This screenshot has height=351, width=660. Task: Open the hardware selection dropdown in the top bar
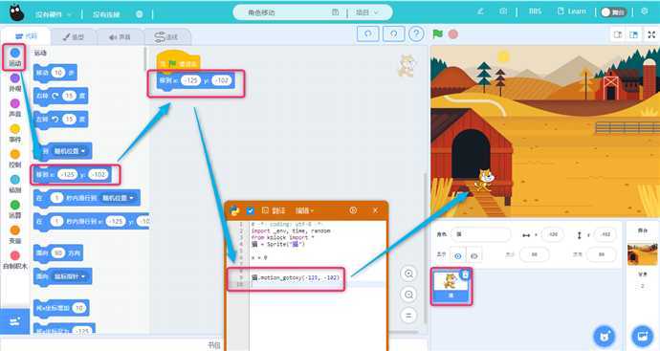[x=53, y=14]
